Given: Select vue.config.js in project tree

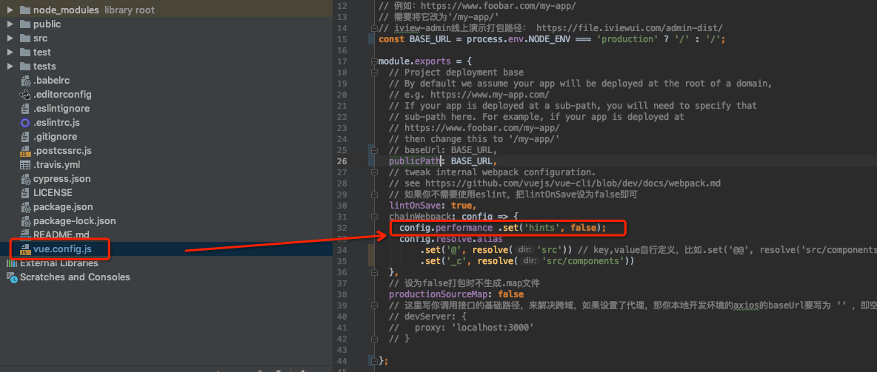Looking at the screenshot, I should [x=63, y=249].
